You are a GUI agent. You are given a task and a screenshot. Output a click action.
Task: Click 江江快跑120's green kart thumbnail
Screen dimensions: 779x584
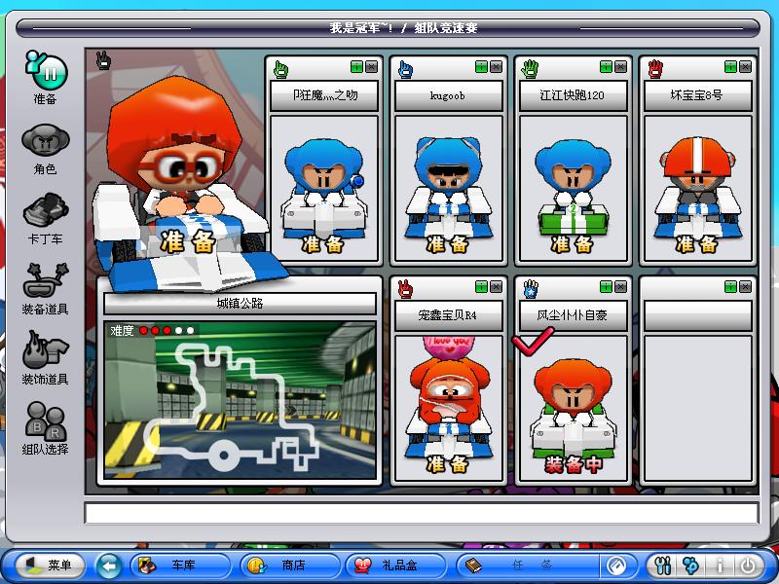pyautogui.click(x=573, y=189)
